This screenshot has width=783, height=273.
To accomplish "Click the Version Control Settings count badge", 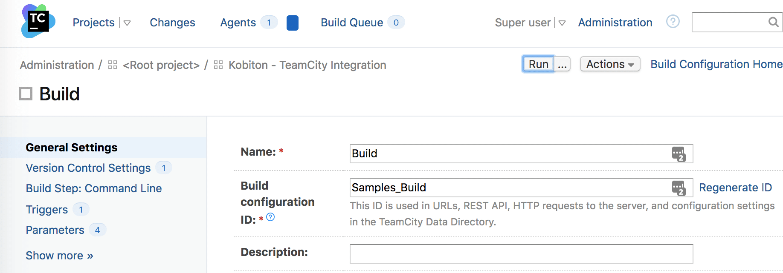I will 164,168.
